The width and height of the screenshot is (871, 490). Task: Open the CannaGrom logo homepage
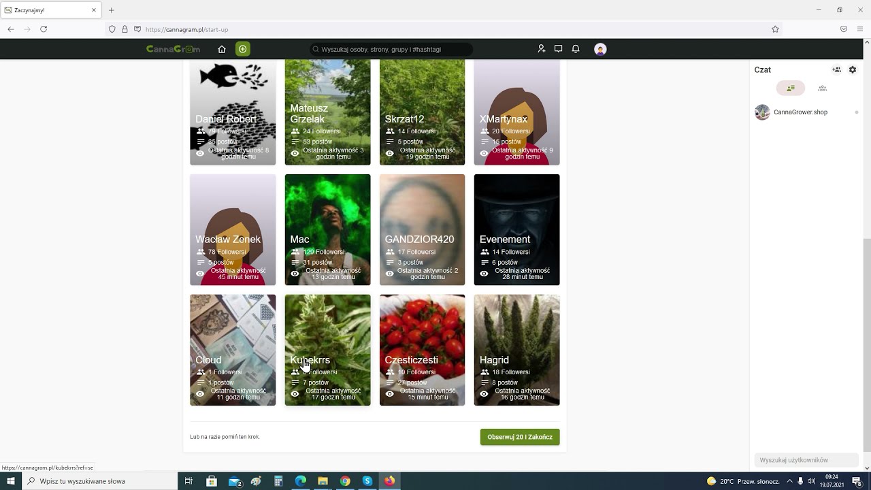(x=173, y=49)
